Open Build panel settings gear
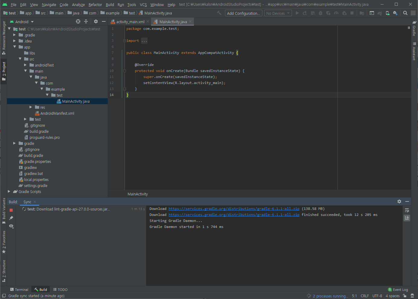 coord(399,201)
